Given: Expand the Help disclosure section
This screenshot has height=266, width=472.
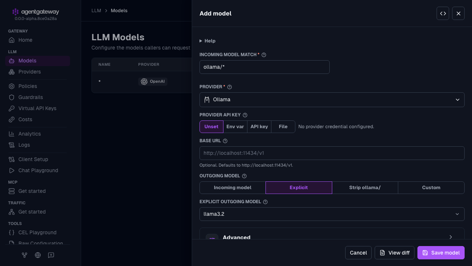Looking at the screenshot, I should tap(208, 41).
